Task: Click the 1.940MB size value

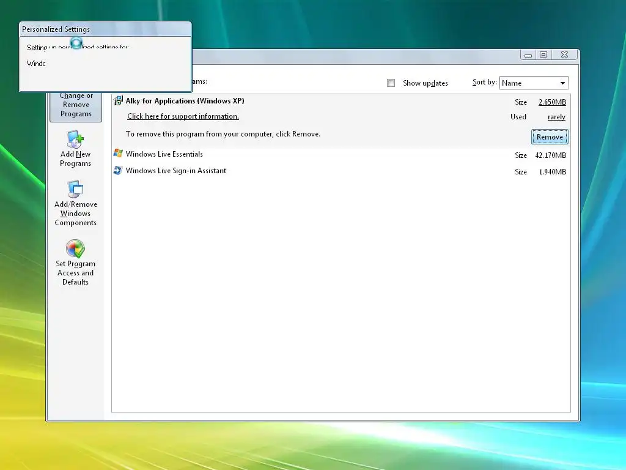Action: [553, 172]
